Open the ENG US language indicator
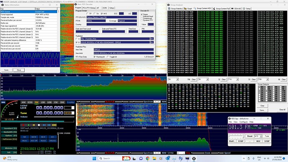This screenshot has width=288, height=162. tap(259, 158)
